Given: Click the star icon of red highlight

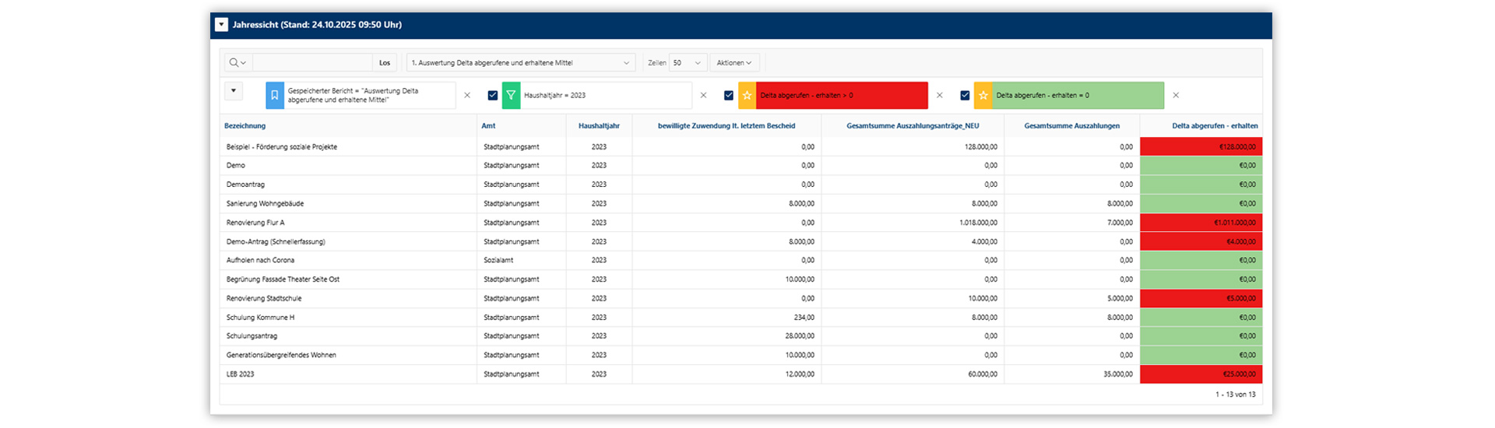Looking at the screenshot, I should coord(747,96).
